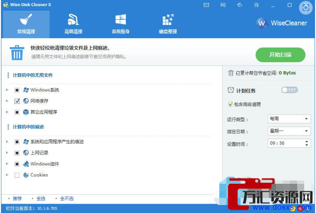Click the WiseCleaner logo
This screenshot has height=213, width=316.
tap(282, 23)
